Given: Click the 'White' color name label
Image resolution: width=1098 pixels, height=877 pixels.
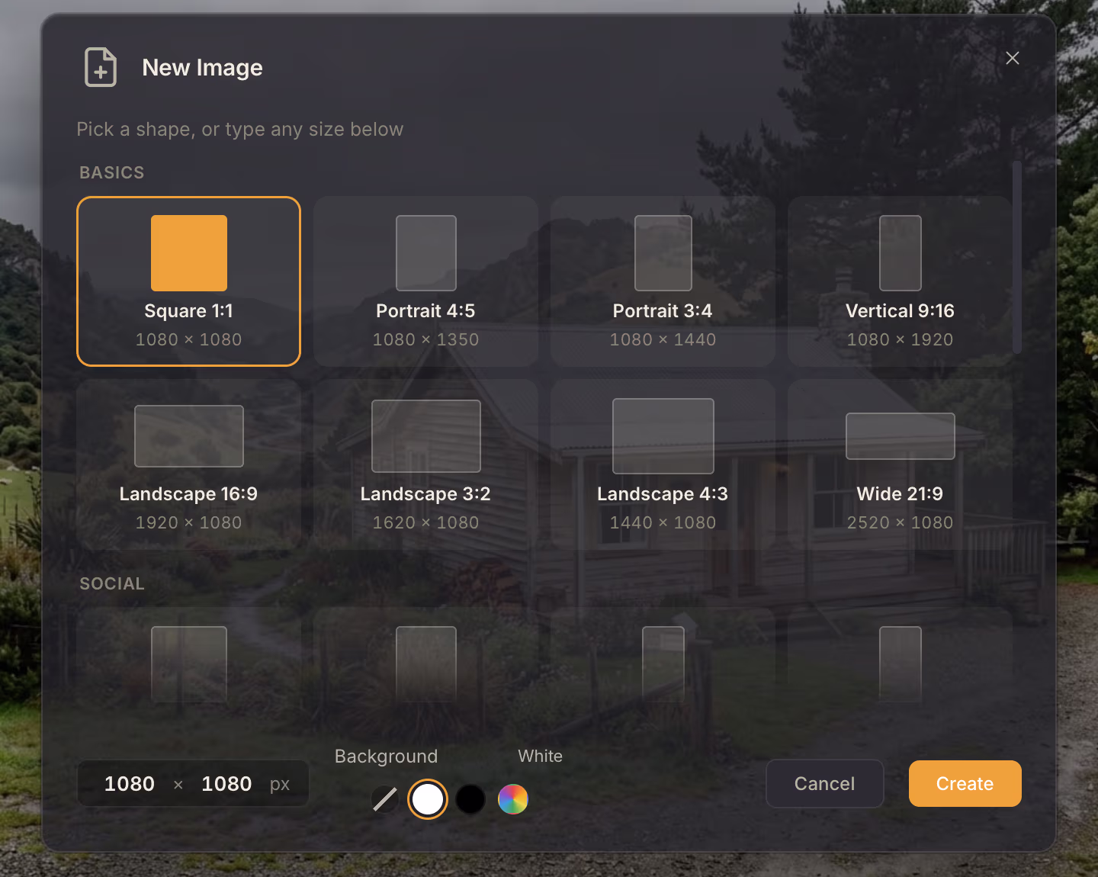Looking at the screenshot, I should (541, 756).
